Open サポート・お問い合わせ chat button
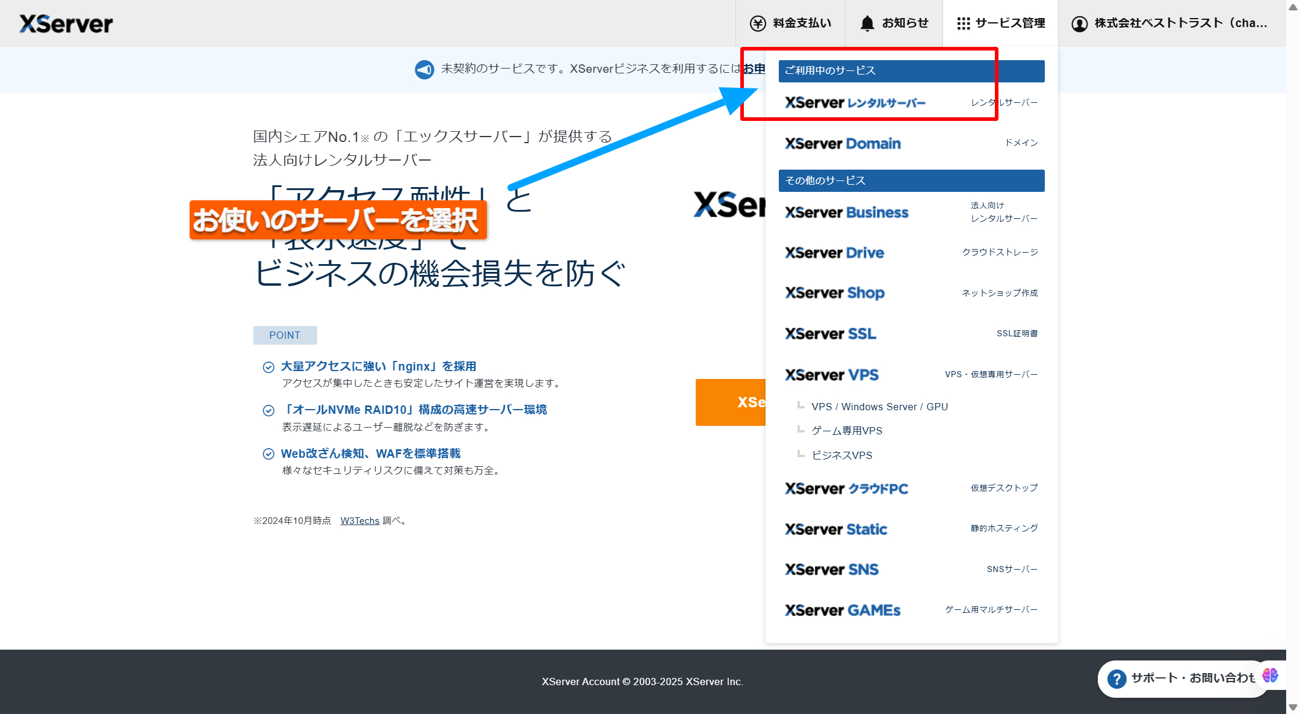Viewport: 1300px width, 714px height. 1183,679
